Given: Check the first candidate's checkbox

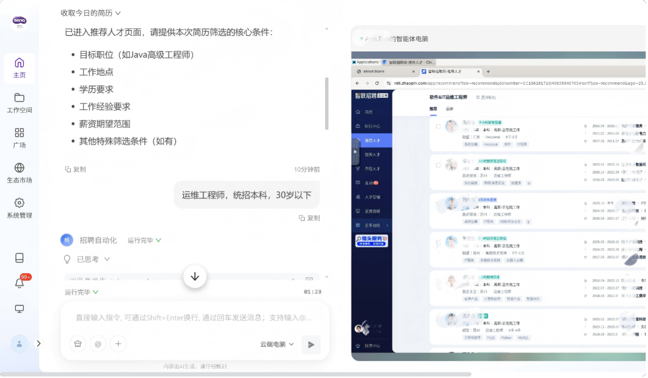Looking at the screenshot, I should coord(438,126).
